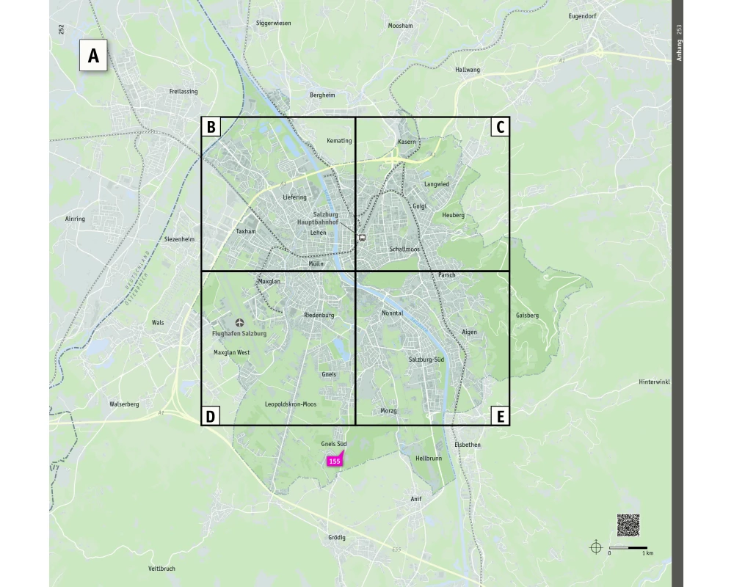Click the Hauptbahnhof train station icon
The height and width of the screenshot is (587, 734).
(362, 238)
